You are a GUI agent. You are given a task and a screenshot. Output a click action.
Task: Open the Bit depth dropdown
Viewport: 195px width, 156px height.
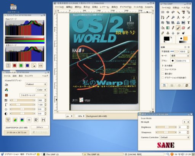[x=186, y=122]
